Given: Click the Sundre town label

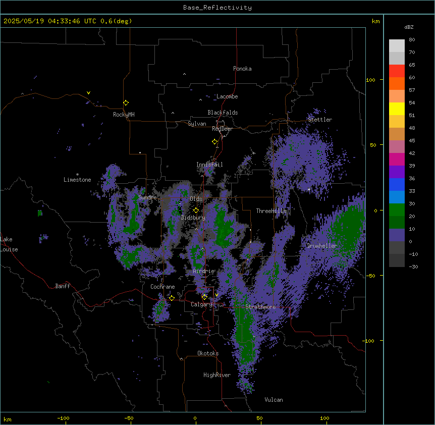Looking at the screenshot, I should pos(147,197).
